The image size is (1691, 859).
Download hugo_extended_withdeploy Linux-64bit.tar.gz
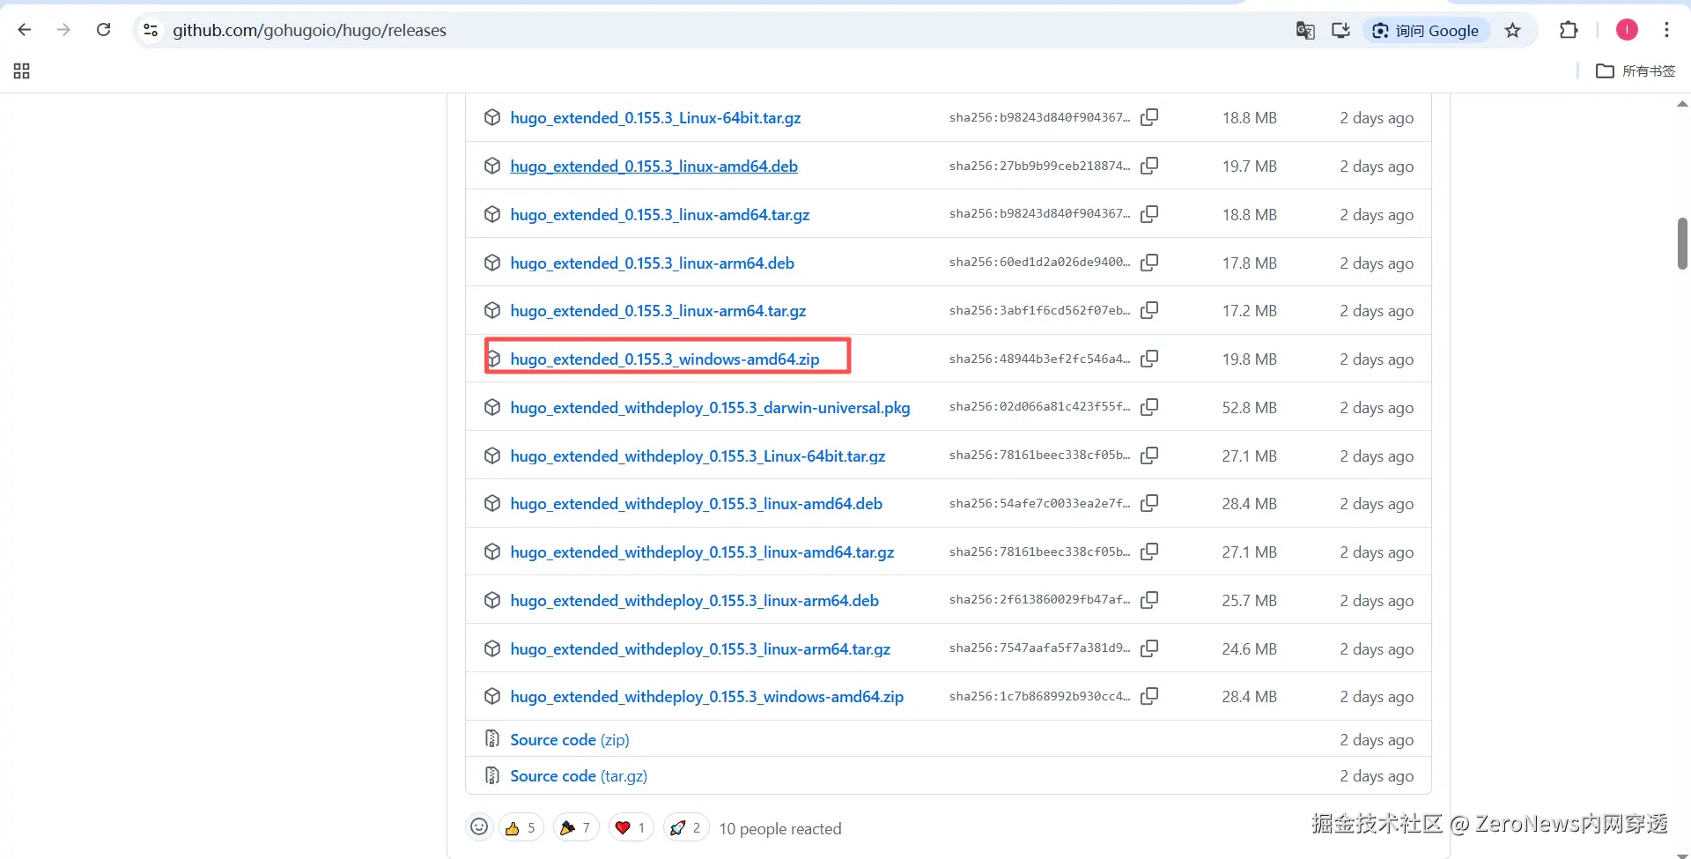698,456
